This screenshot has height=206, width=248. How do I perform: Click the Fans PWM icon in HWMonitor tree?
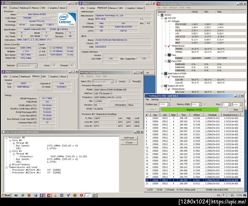click(169, 61)
